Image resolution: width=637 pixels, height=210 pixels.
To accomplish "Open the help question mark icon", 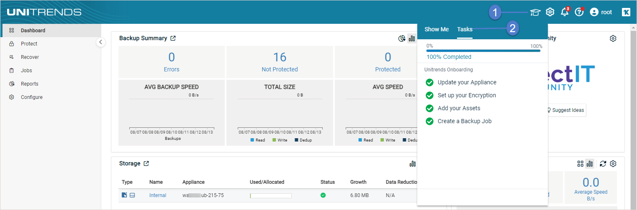I will [x=579, y=12].
